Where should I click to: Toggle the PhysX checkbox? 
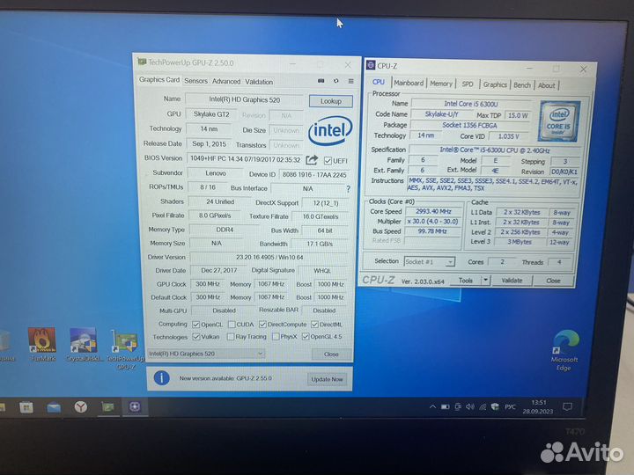[276, 336]
